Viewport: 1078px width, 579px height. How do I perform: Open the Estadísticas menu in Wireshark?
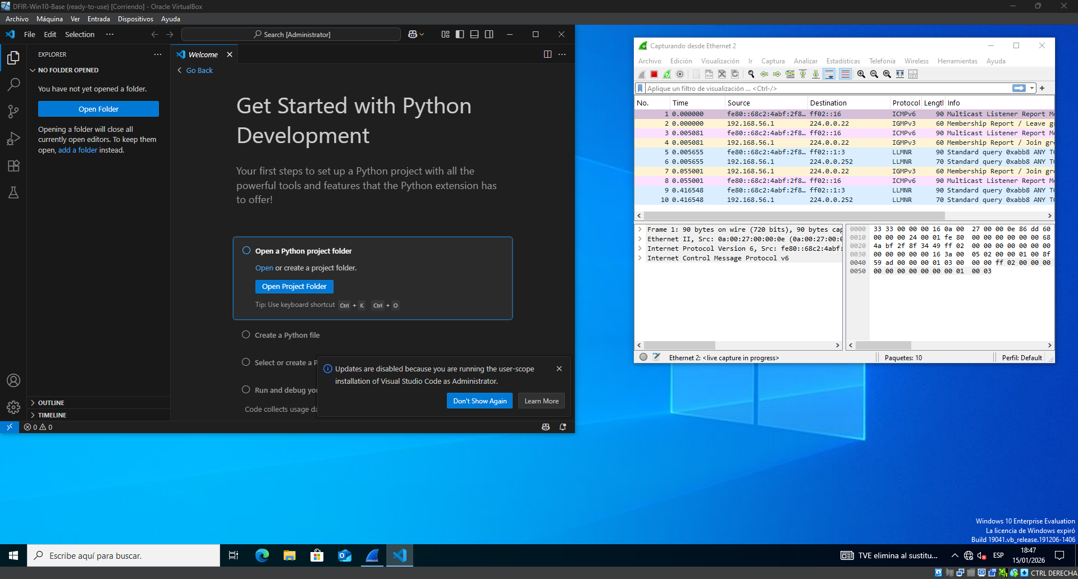pyautogui.click(x=843, y=61)
